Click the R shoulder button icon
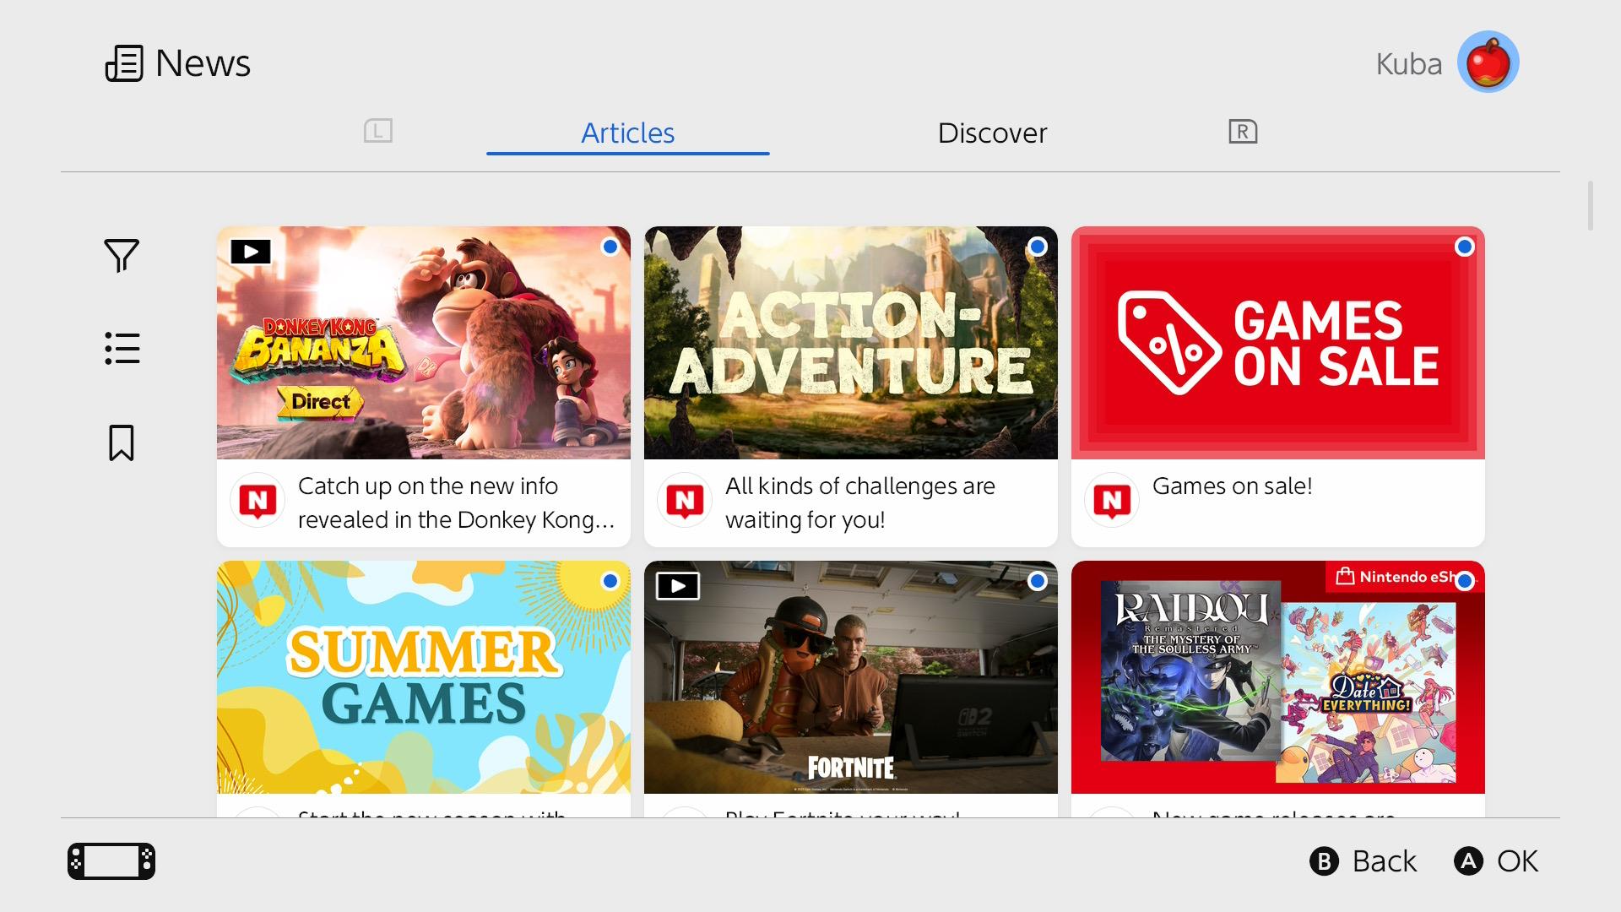The image size is (1621, 912). click(x=1243, y=131)
